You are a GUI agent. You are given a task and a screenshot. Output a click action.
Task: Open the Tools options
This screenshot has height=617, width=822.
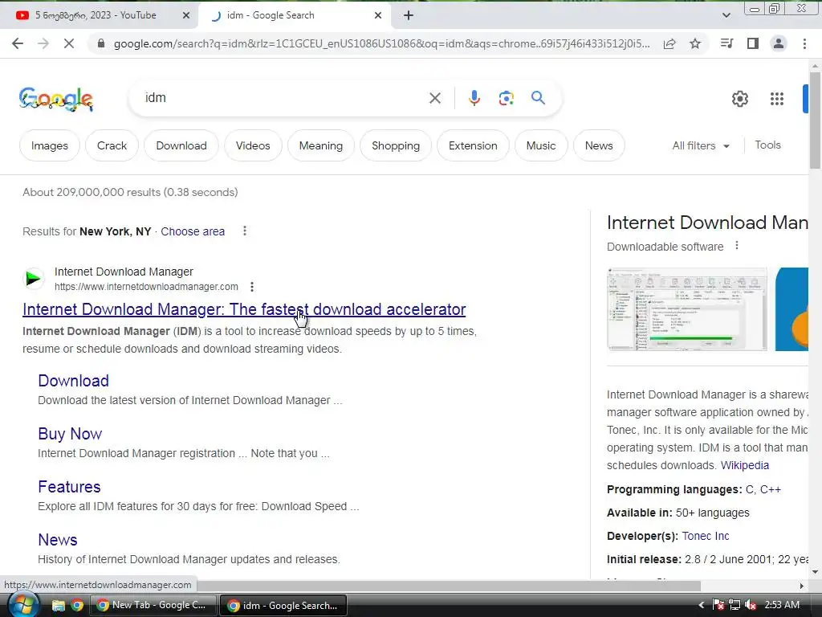point(767,145)
